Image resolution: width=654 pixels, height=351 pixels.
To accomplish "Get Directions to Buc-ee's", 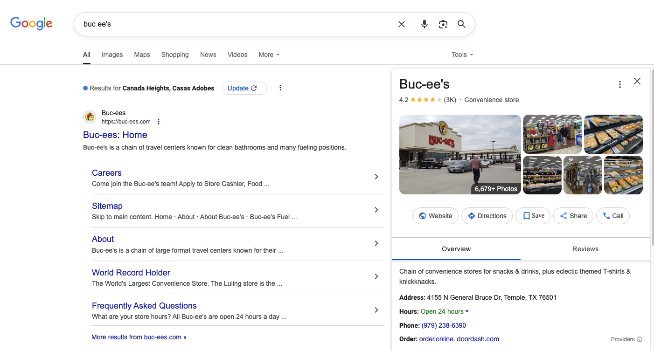I will point(487,216).
